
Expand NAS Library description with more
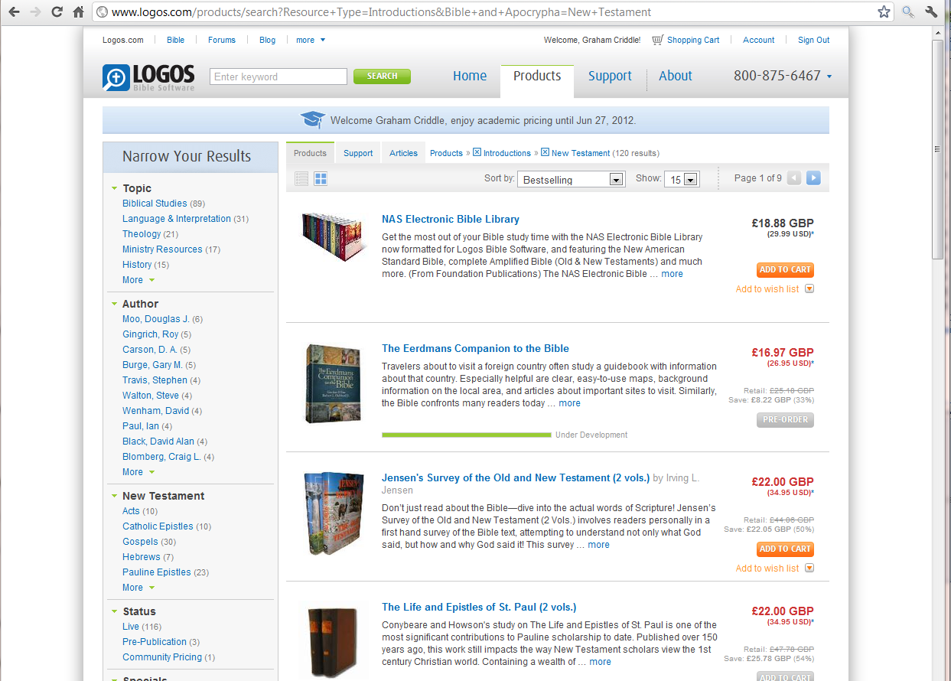pos(672,274)
